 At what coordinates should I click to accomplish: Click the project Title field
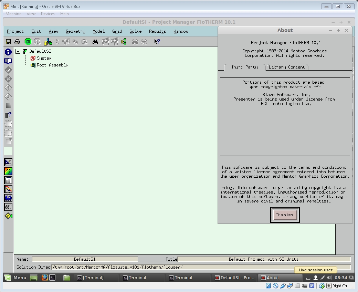pos(264,259)
